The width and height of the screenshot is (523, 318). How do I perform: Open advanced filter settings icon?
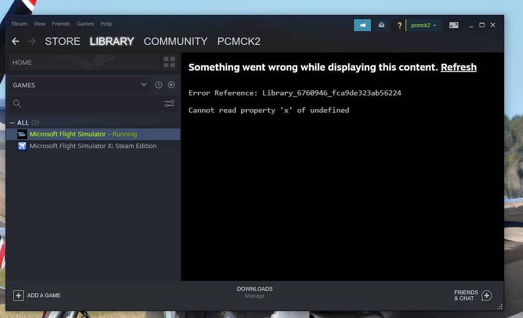[169, 104]
